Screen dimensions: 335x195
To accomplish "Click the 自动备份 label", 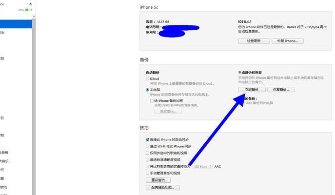I will 153,73.
